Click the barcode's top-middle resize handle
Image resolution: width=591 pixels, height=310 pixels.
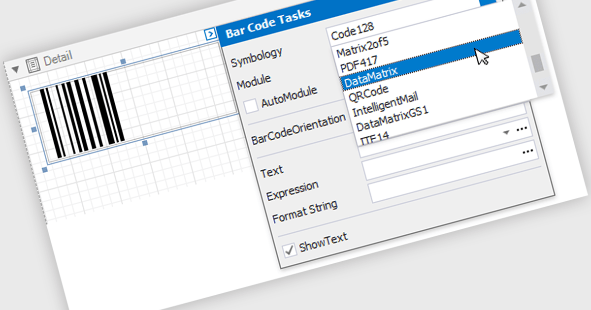click(x=123, y=62)
